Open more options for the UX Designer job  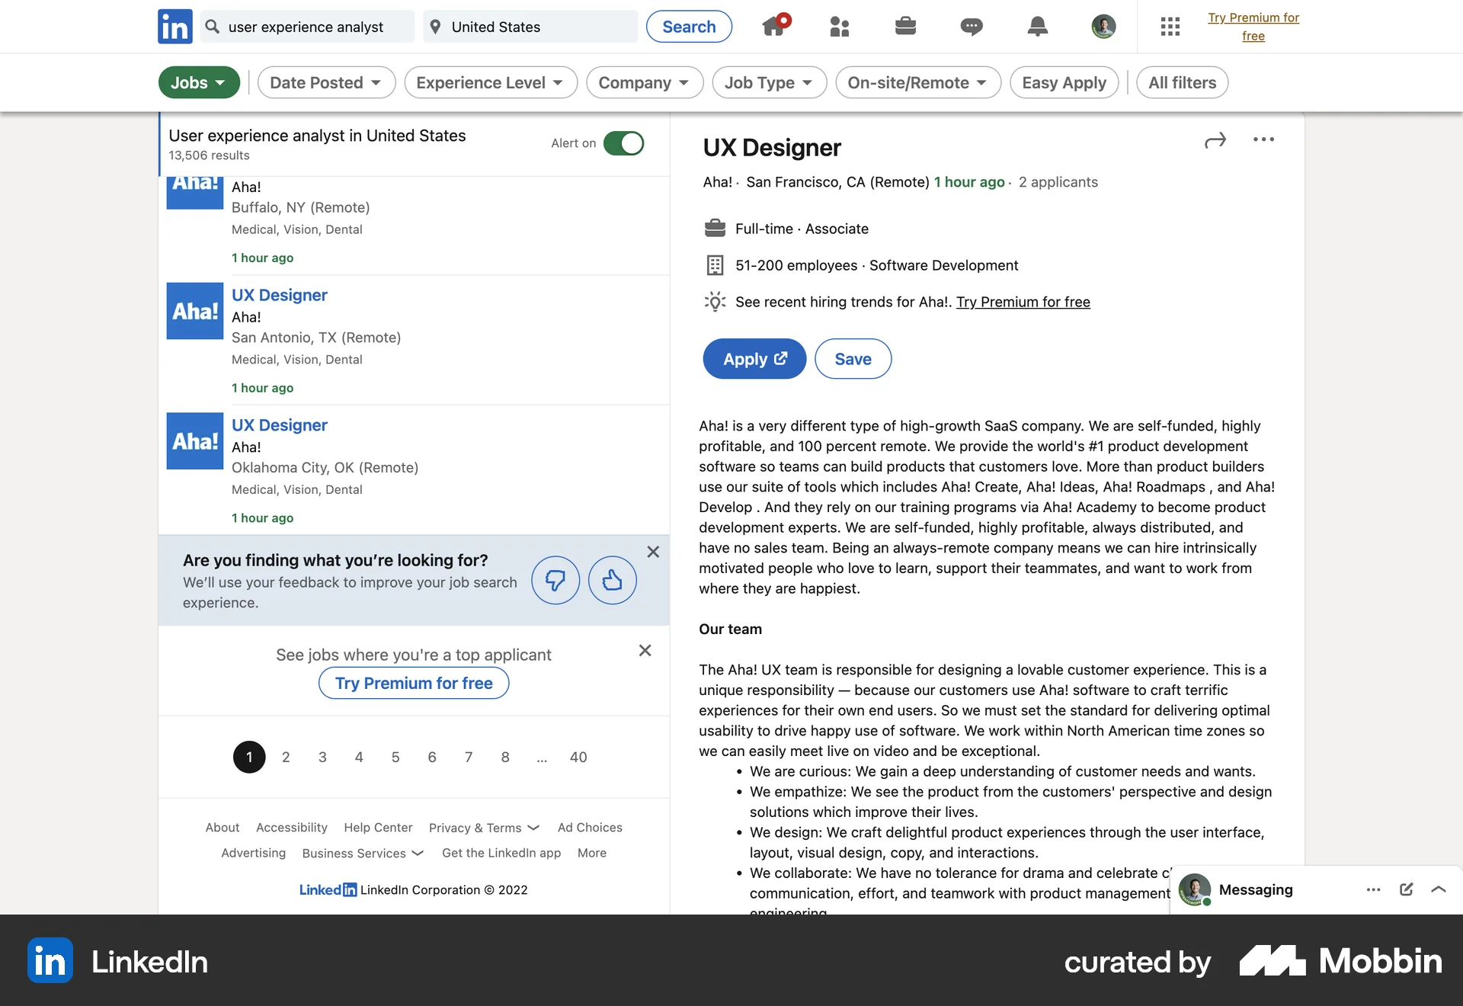pos(1263,139)
